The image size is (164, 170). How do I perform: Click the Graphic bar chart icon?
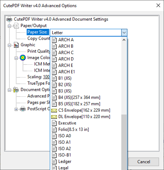pyautogui.click(x=16, y=45)
